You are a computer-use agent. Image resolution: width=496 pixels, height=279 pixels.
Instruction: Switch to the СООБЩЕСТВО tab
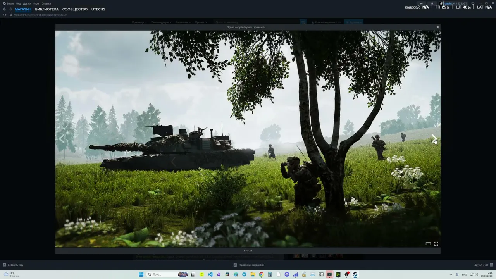coord(75,9)
